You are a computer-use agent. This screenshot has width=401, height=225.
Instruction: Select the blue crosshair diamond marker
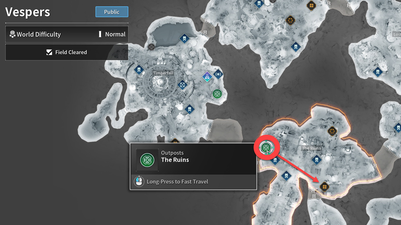click(x=182, y=85)
